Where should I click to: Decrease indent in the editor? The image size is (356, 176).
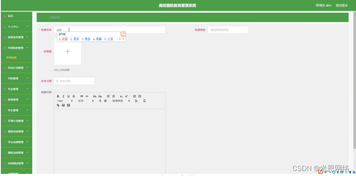pyautogui.click(x=135, y=96)
